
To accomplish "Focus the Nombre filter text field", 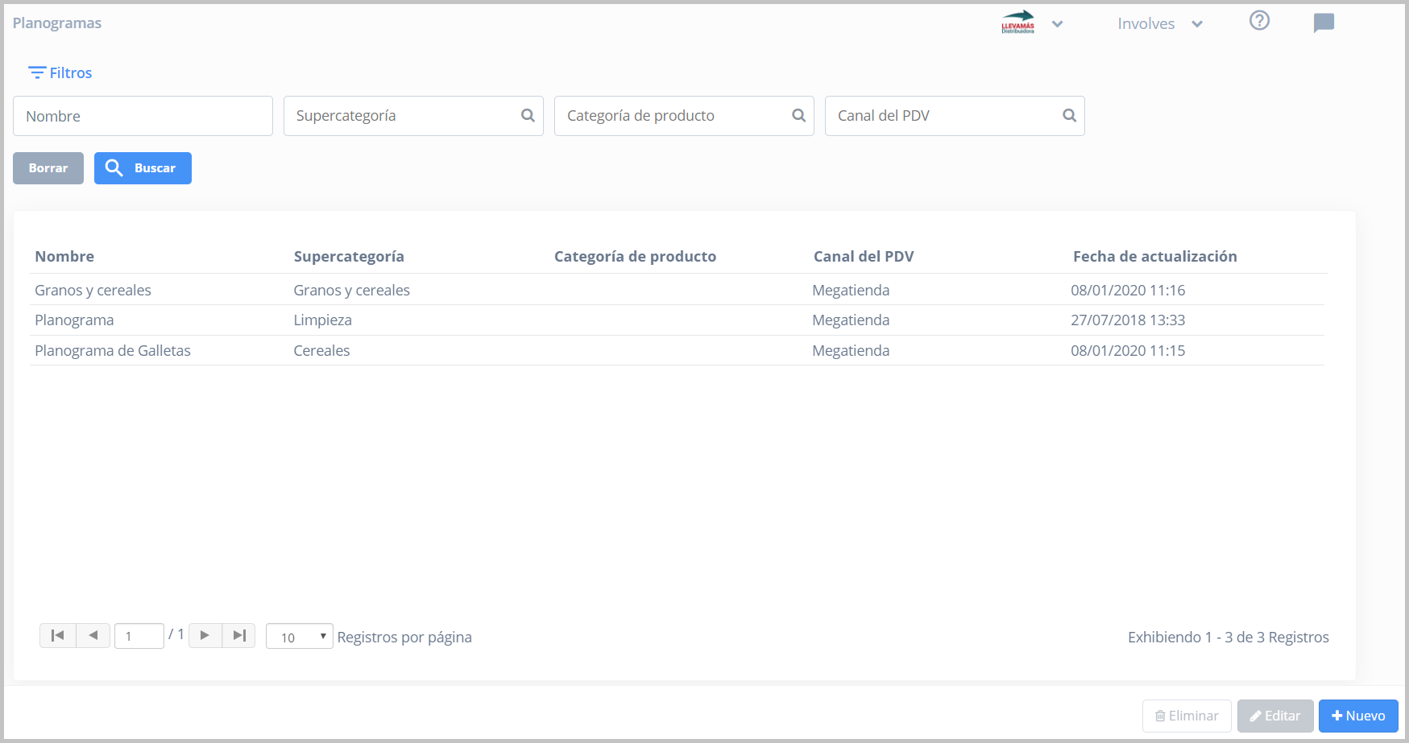I will pos(143,116).
